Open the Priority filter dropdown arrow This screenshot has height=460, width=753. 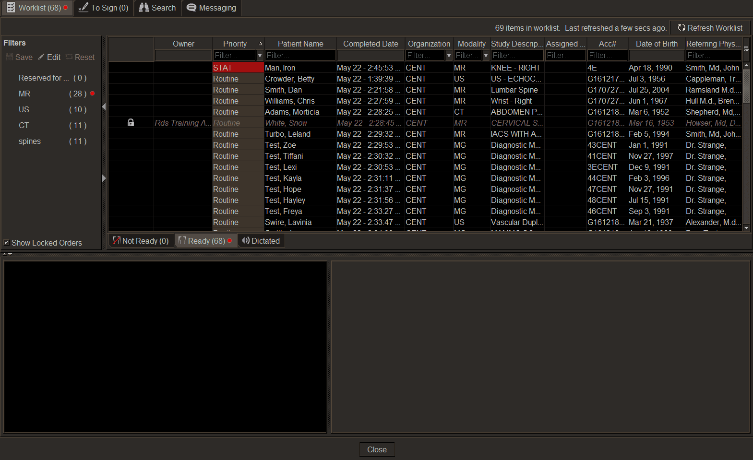click(260, 56)
